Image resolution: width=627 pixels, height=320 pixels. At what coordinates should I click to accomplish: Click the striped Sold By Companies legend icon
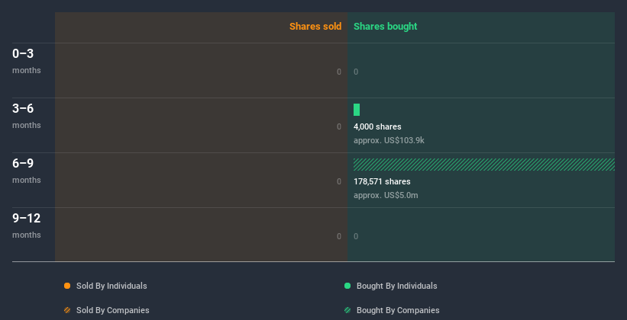pyautogui.click(x=67, y=310)
